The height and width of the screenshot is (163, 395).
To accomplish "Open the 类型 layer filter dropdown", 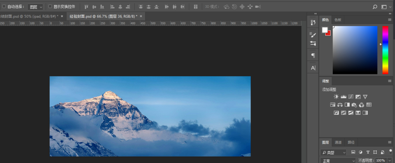I will point(334,152).
